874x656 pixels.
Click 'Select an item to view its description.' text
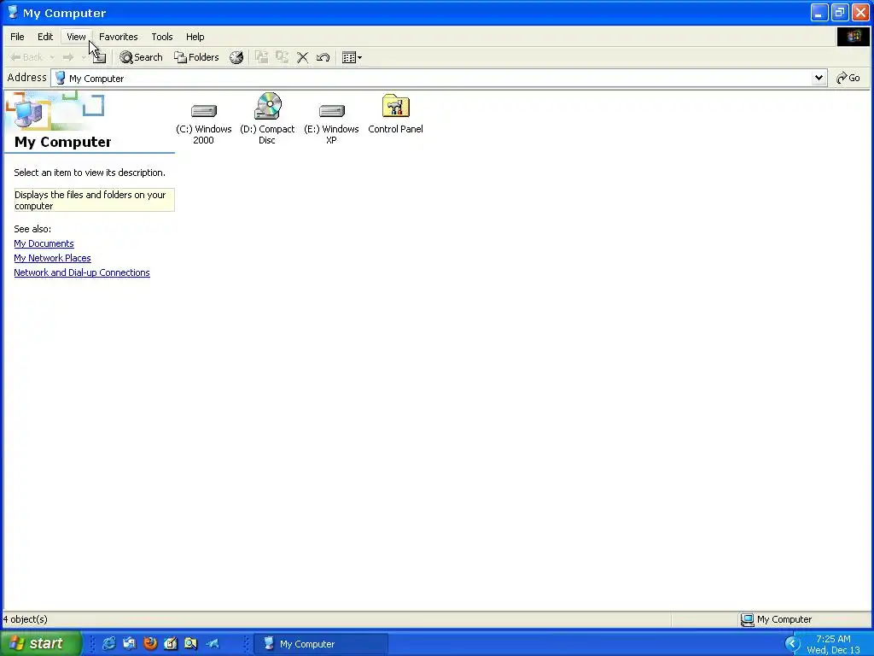pyautogui.click(x=90, y=173)
